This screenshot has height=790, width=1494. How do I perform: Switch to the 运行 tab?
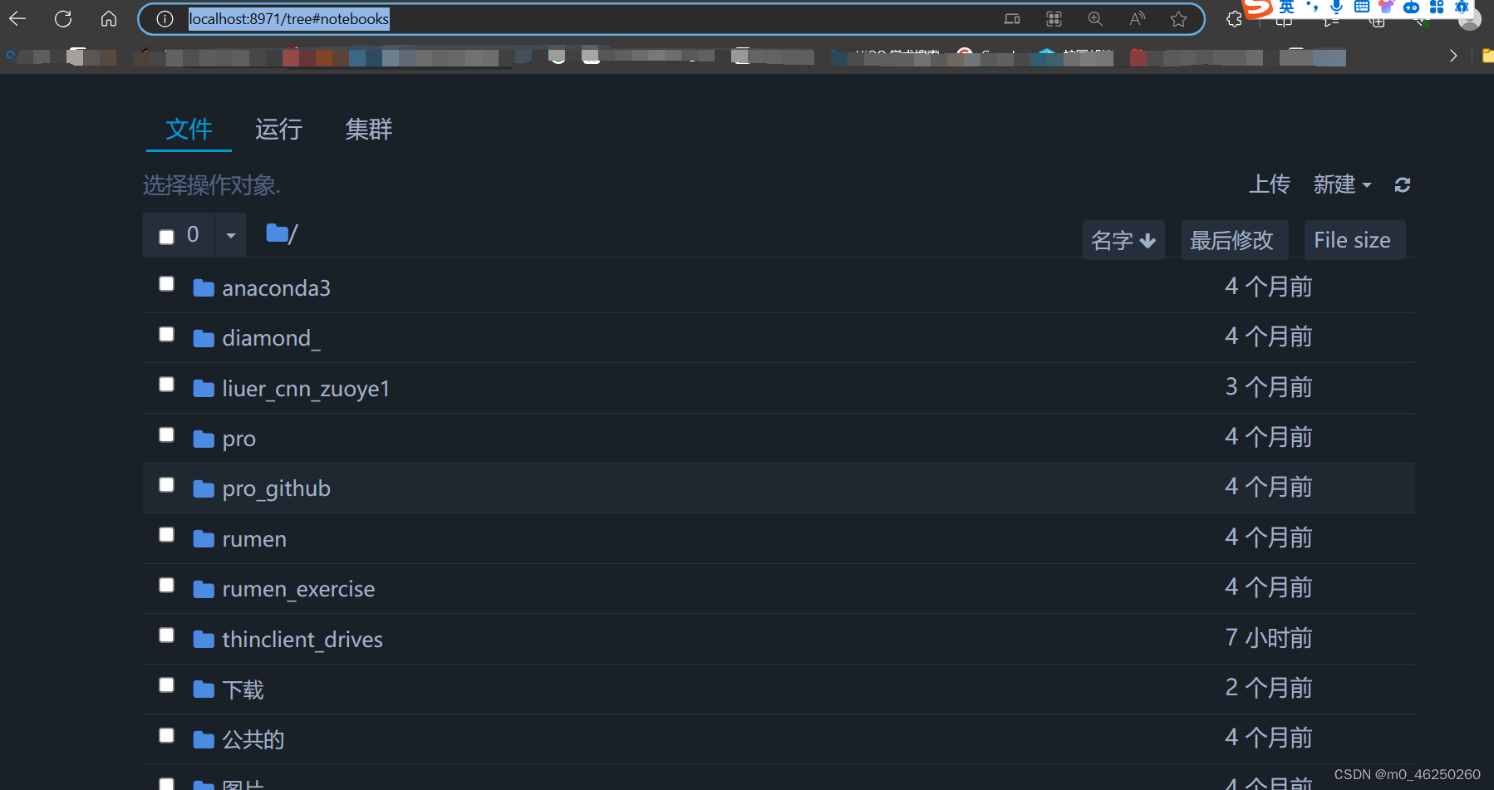click(278, 130)
